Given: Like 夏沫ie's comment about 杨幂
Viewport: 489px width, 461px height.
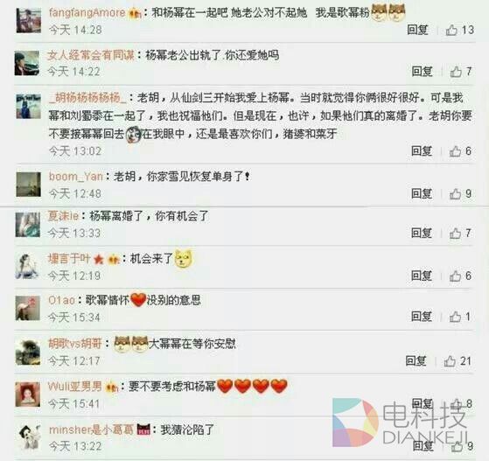Looking at the screenshot, I should [x=460, y=233].
